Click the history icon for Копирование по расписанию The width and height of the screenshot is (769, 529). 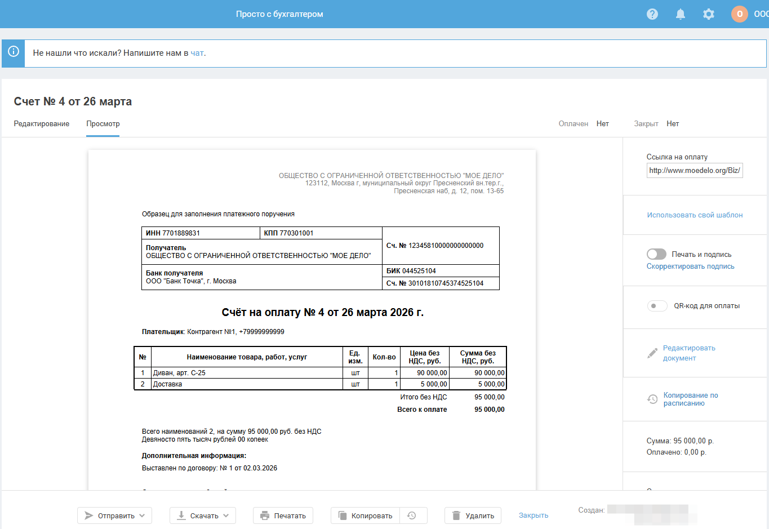click(x=652, y=399)
